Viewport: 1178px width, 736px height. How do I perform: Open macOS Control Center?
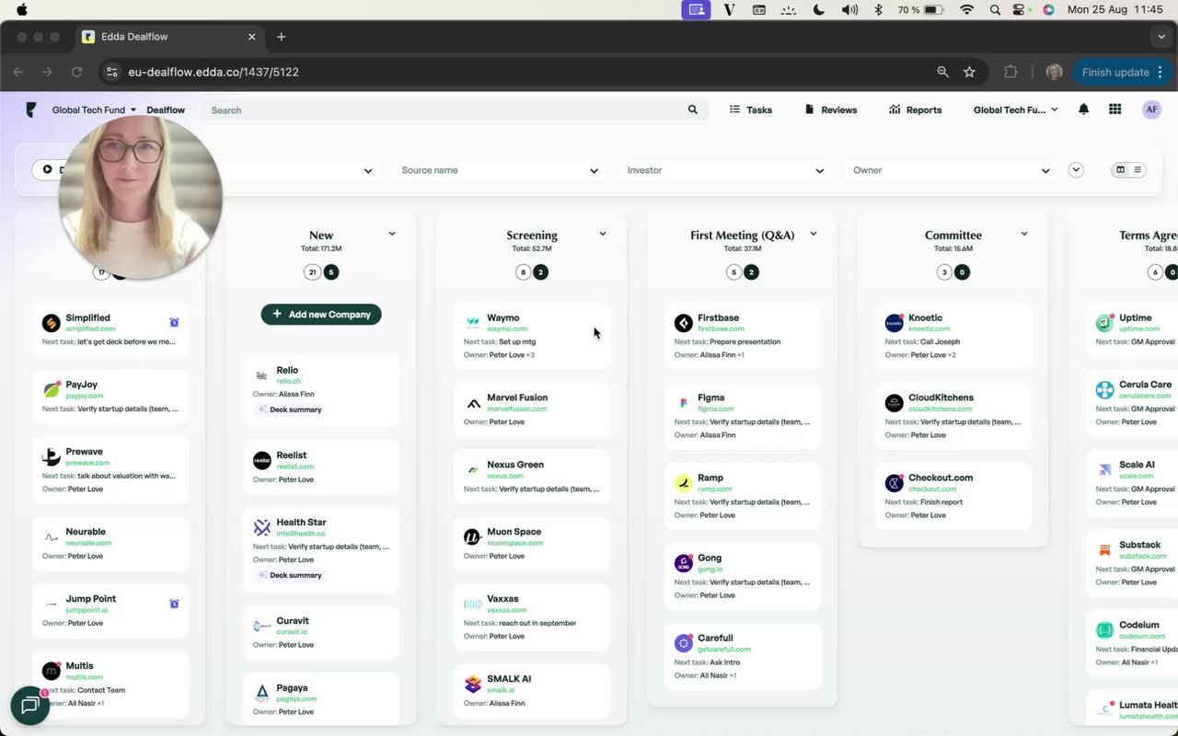[1020, 9]
